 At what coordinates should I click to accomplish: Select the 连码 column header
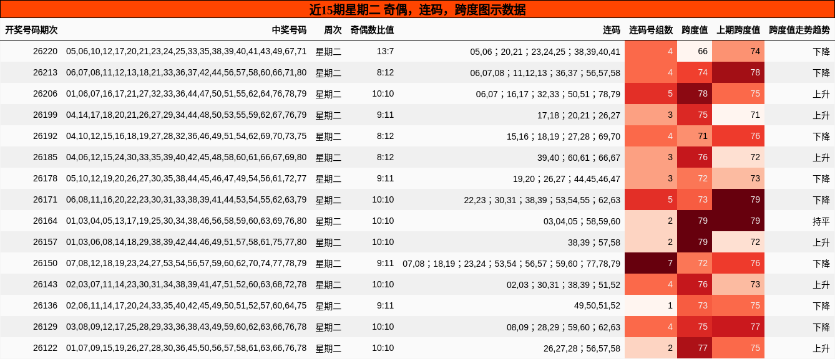click(612, 30)
